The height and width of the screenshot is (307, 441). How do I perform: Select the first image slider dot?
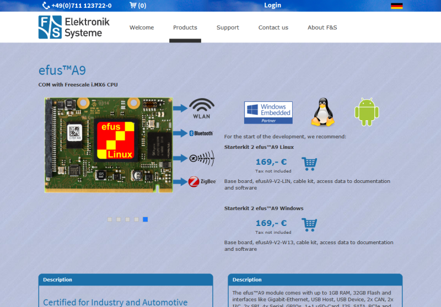click(110, 219)
